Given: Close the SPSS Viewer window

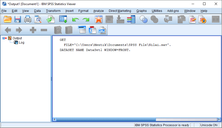Looking at the screenshot, I should (216, 4).
